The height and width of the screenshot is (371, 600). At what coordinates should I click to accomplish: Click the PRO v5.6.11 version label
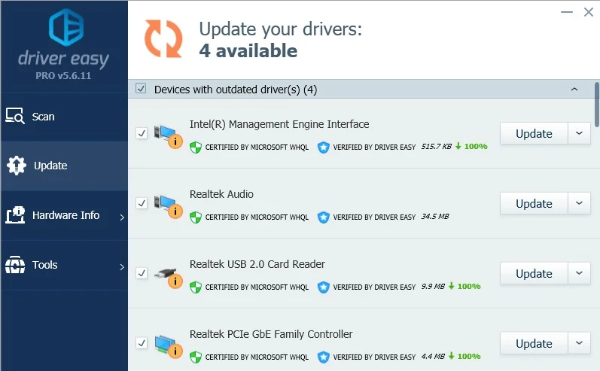pos(63,76)
